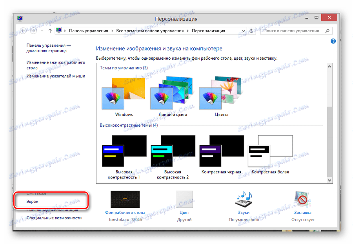Viewport: 353px width, 244px height.
Task: Maximize the Персонализация window
Action: pos(316,18)
